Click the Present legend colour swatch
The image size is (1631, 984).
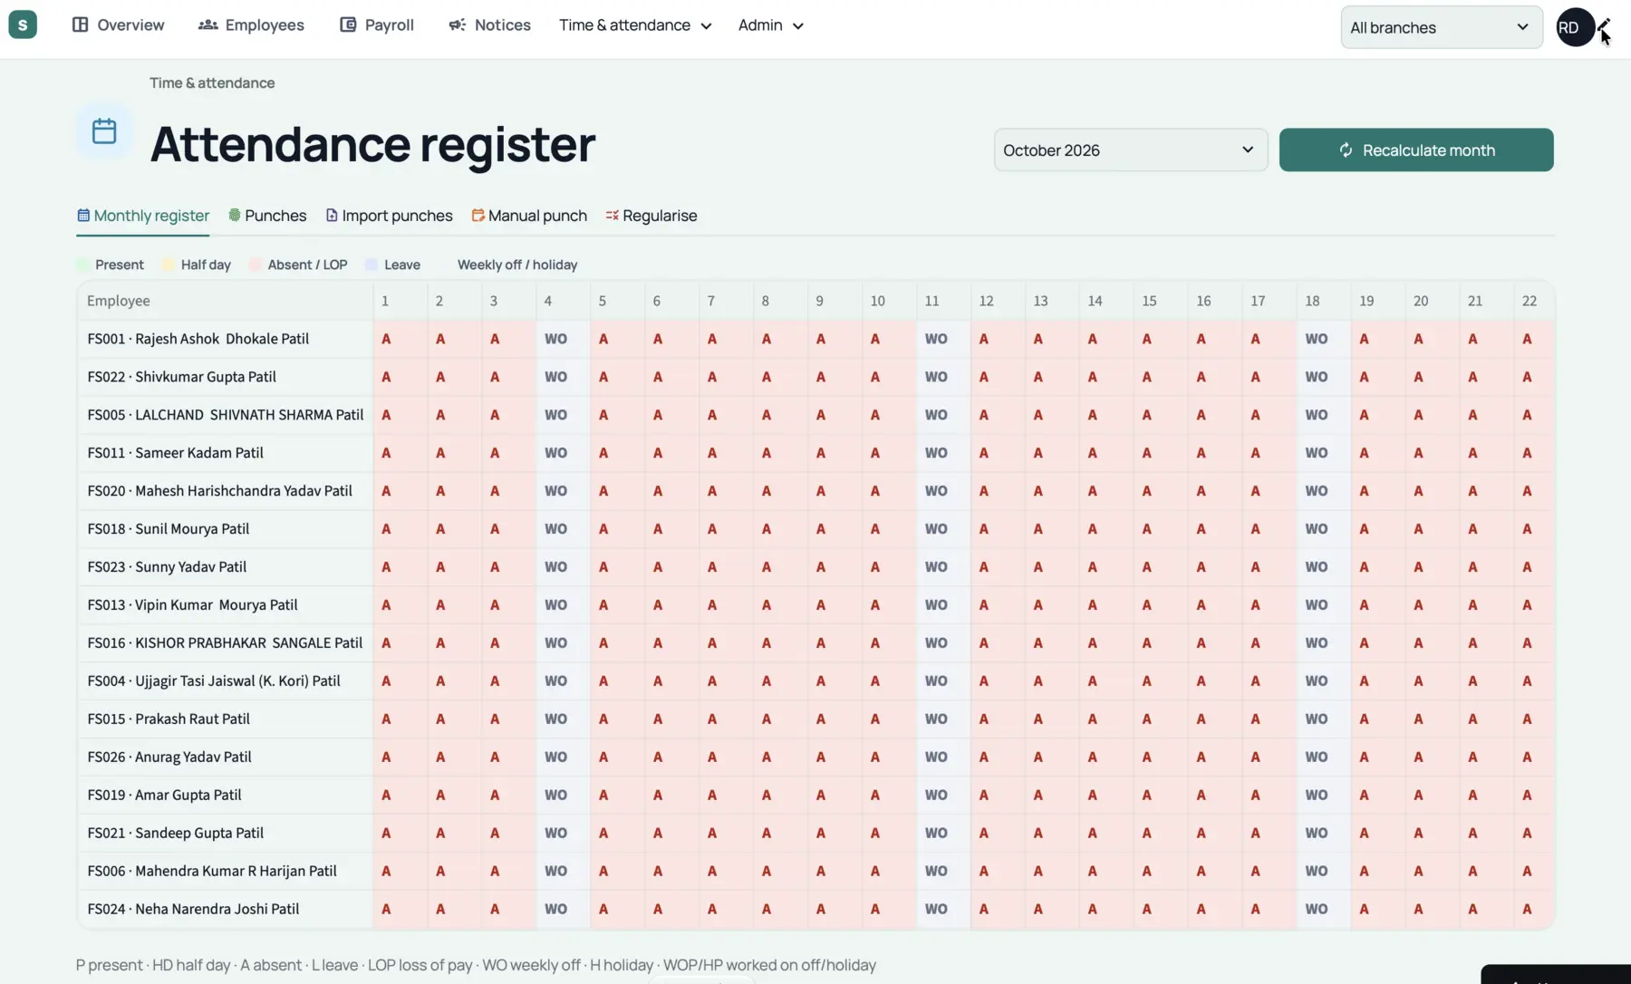(x=82, y=265)
